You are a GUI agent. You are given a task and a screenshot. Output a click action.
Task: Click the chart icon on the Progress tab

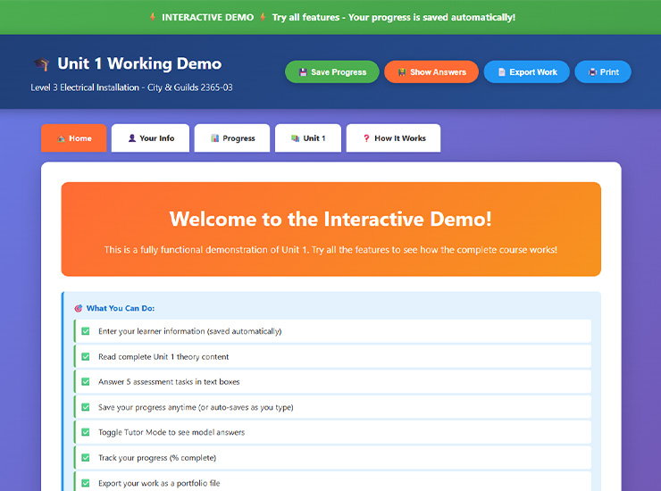[214, 138]
